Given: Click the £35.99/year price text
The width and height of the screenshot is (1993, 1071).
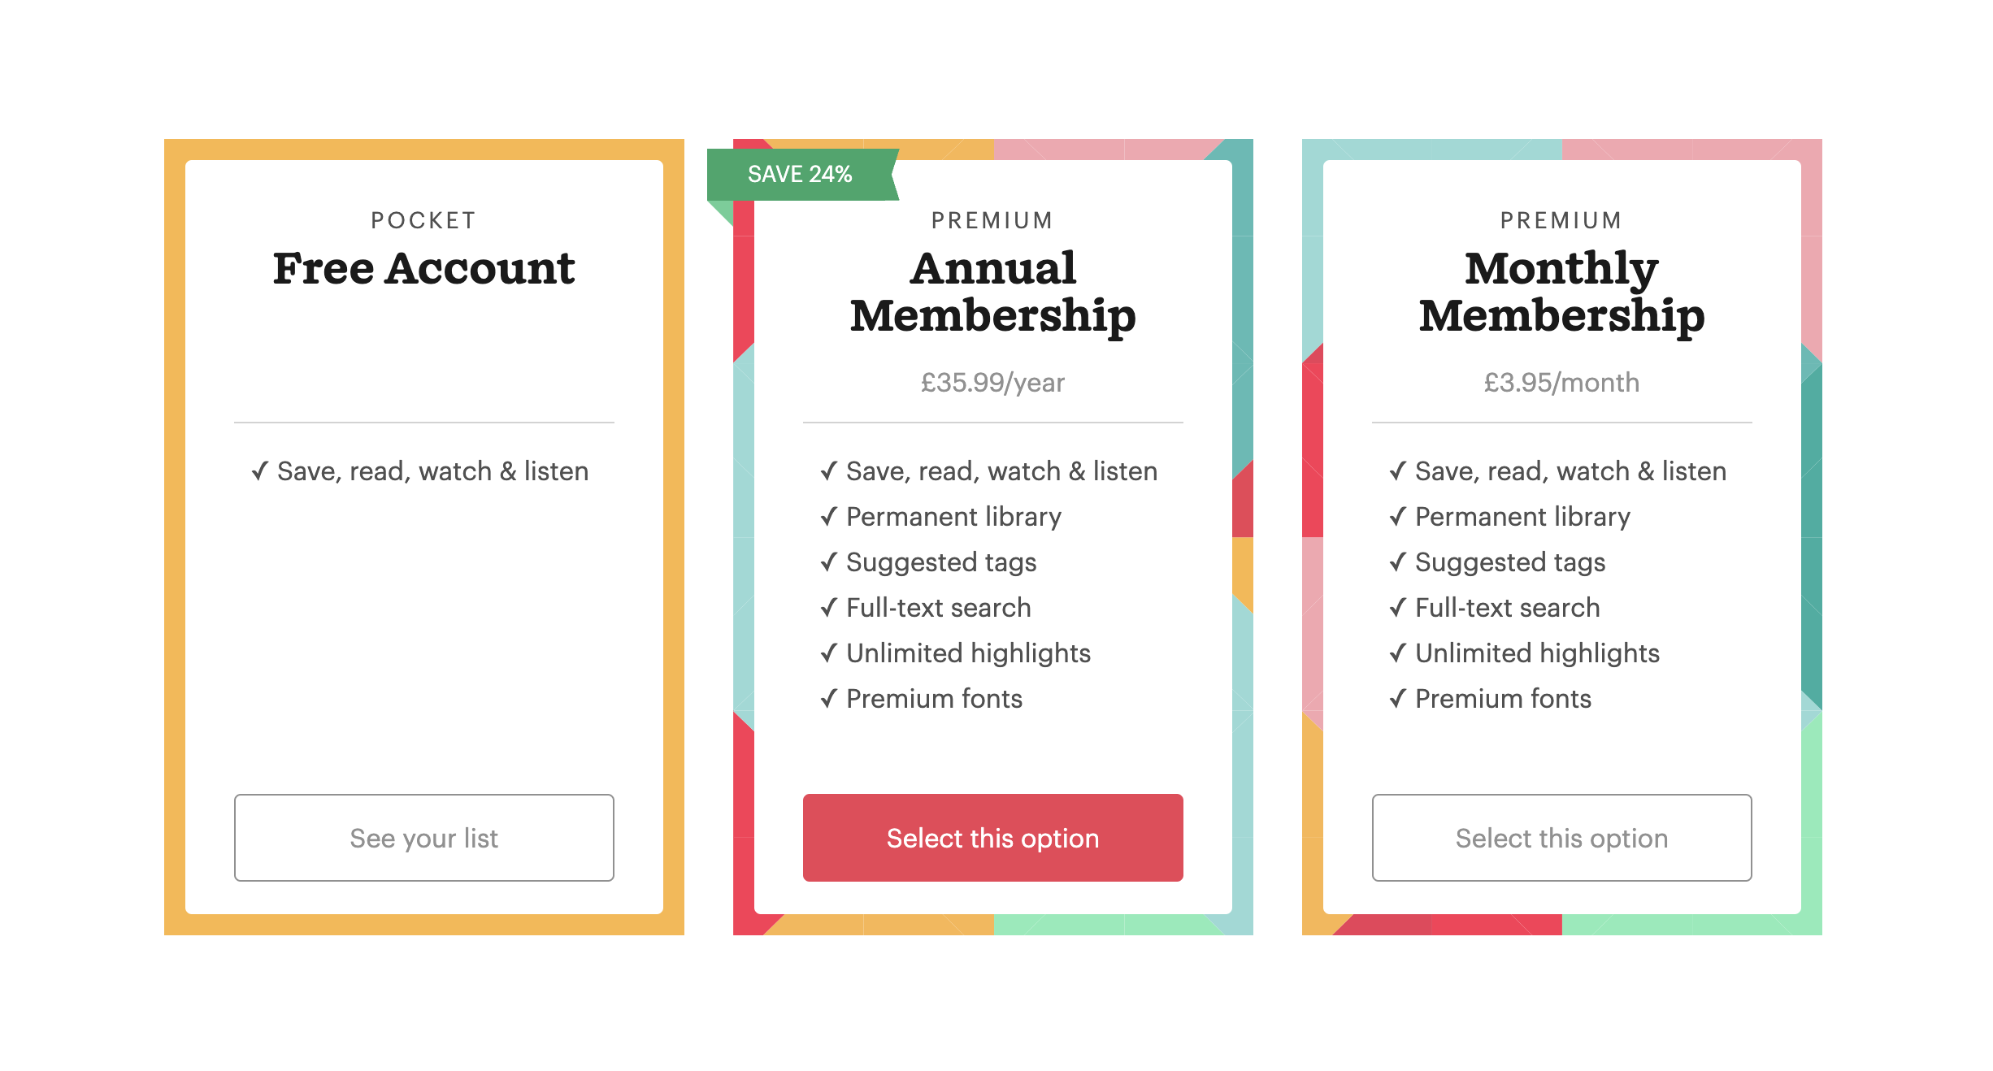Looking at the screenshot, I should [x=992, y=383].
